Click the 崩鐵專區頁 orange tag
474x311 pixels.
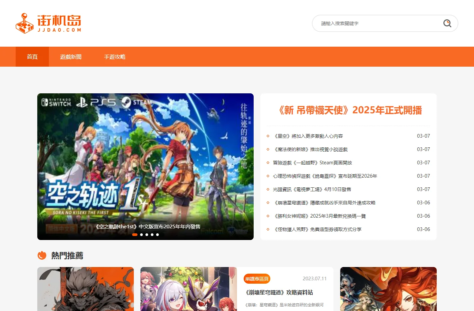(x=257, y=279)
